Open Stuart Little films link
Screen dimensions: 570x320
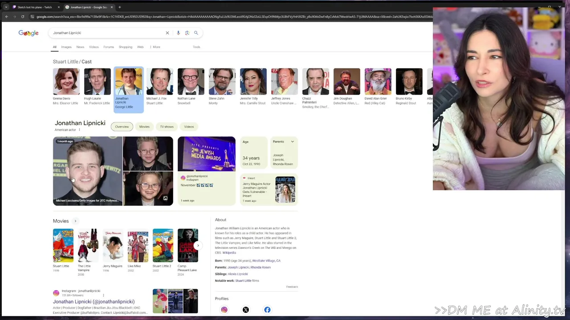(x=247, y=280)
